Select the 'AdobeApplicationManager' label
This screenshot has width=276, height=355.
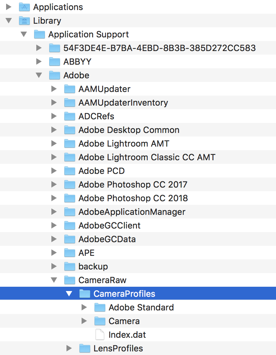132,212
